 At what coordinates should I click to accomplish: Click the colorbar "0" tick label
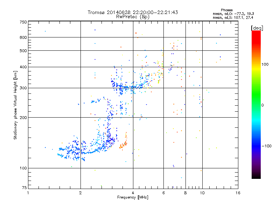tap(262, 105)
